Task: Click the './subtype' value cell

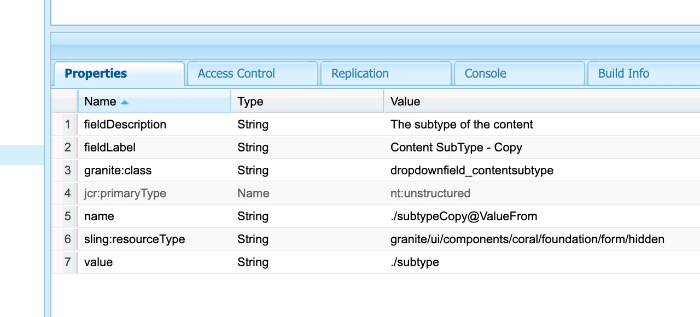Action: tap(415, 262)
